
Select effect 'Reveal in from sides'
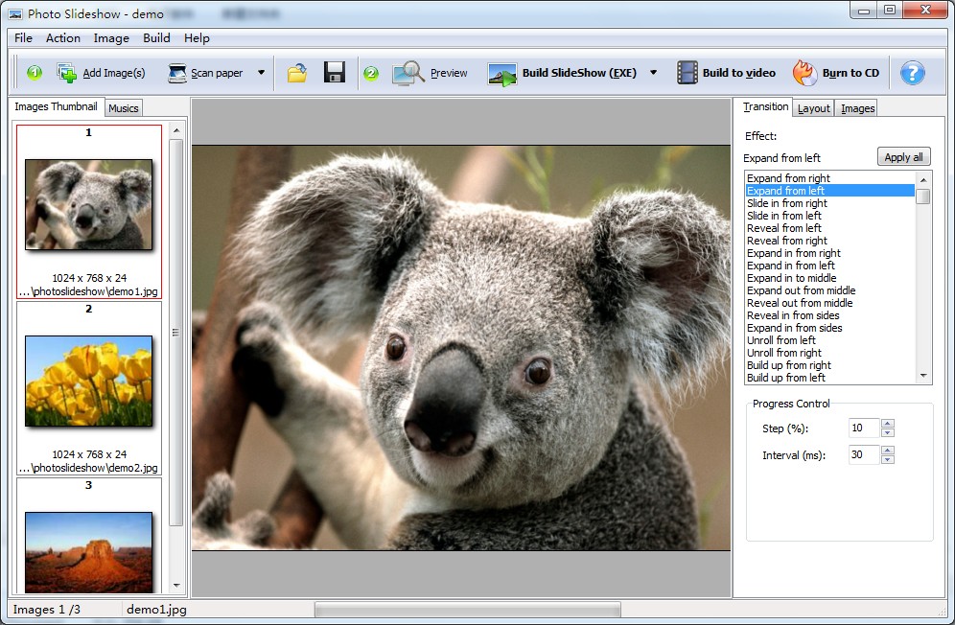[829, 315]
